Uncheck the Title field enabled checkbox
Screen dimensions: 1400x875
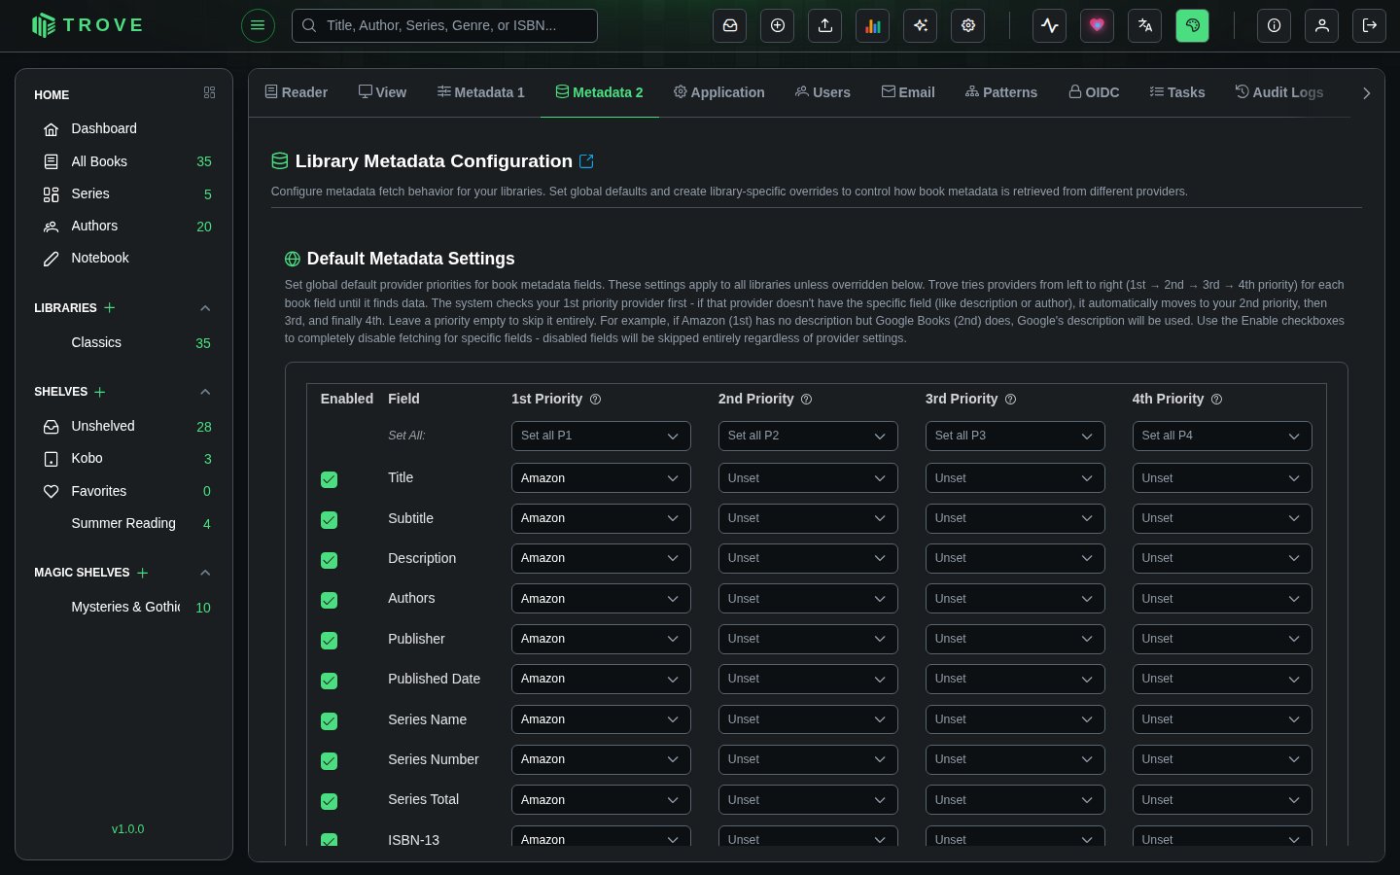[330, 479]
